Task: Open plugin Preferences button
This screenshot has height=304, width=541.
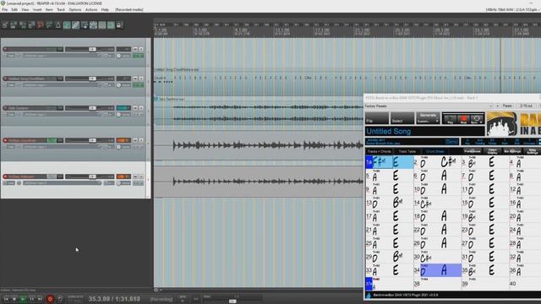Action: [x=473, y=151]
